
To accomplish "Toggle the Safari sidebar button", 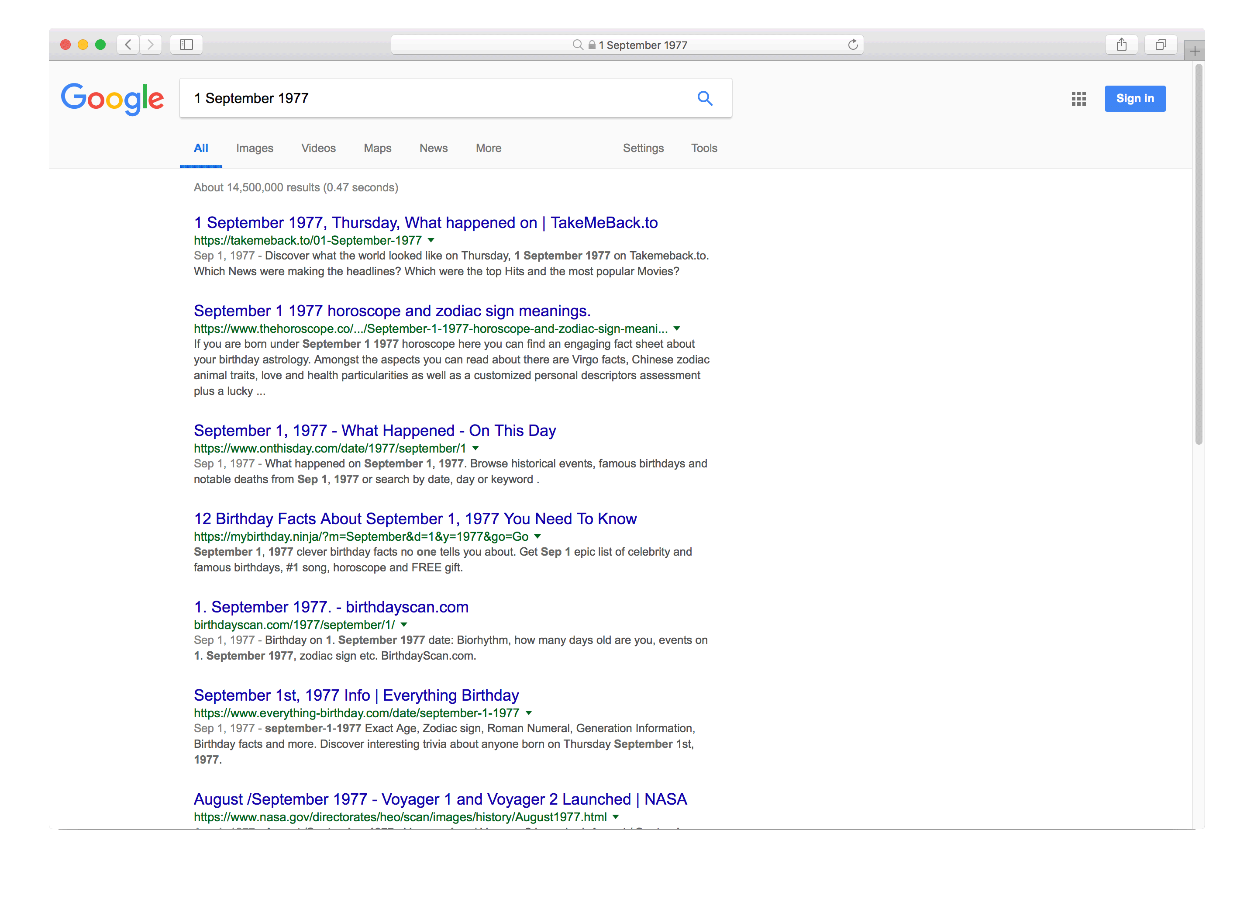I will tap(186, 45).
